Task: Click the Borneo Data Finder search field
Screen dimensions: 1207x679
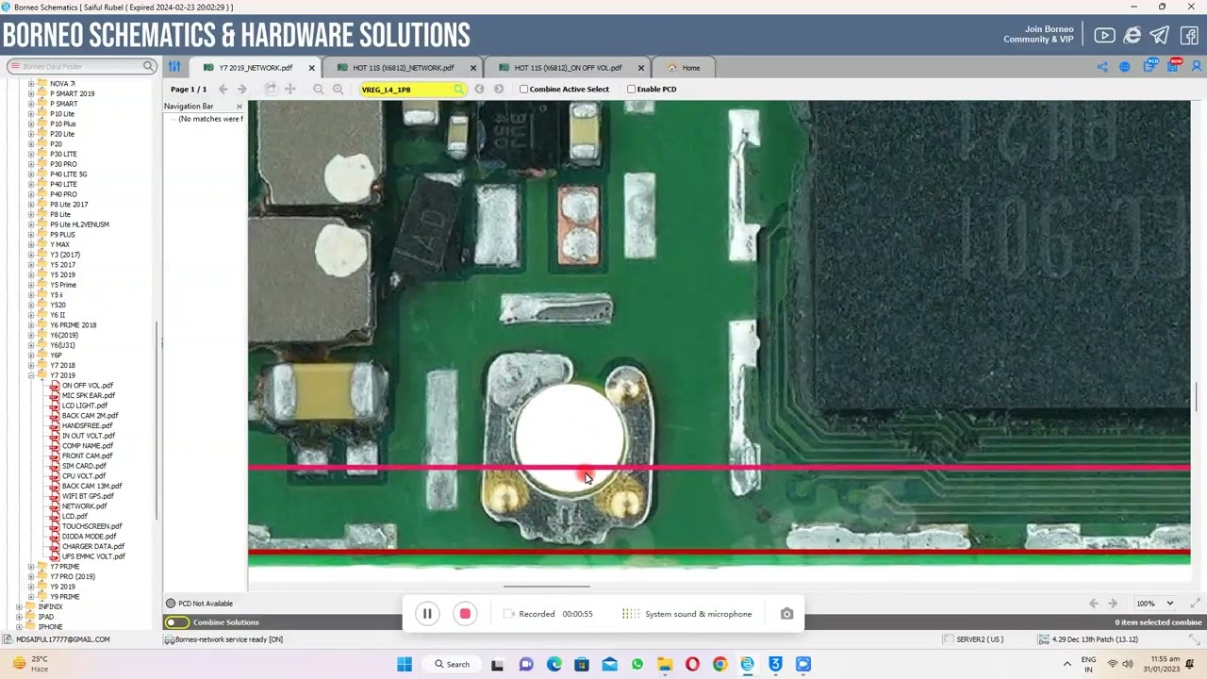Action: click(81, 66)
